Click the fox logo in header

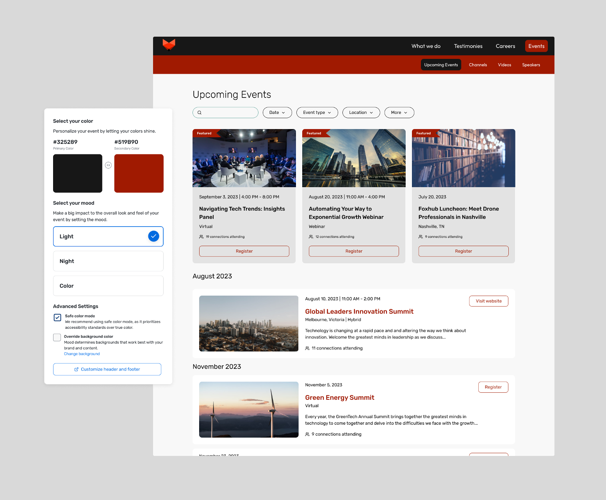pyautogui.click(x=169, y=45)
